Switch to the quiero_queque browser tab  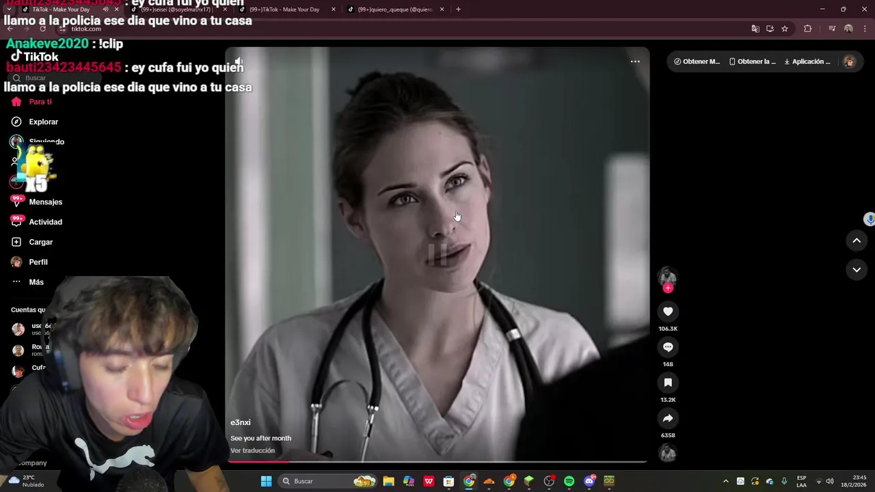coord(396,10)
